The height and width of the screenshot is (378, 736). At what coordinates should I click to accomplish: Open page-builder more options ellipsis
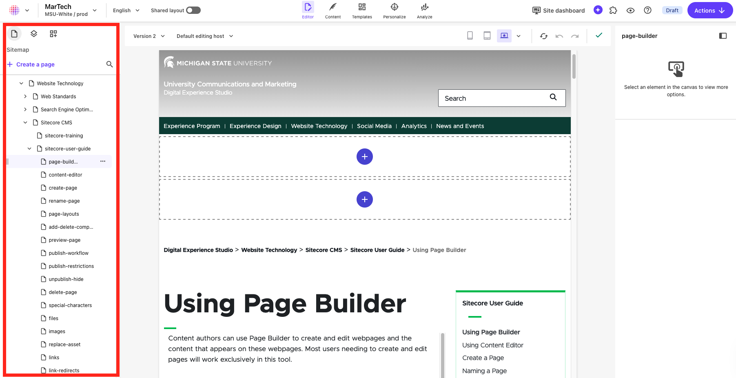[x=103, y=161]
